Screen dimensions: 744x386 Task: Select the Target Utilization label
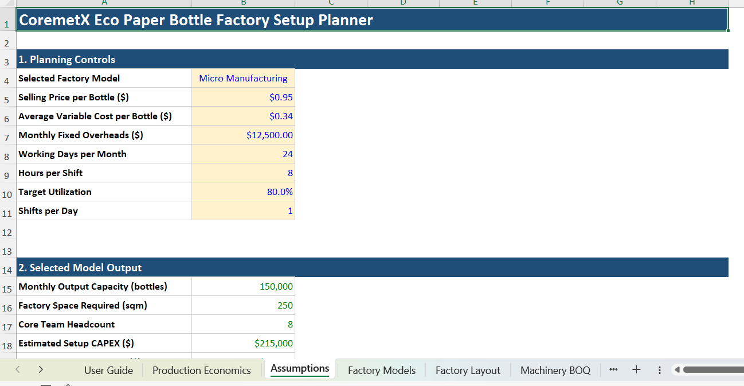coord(104,192)
